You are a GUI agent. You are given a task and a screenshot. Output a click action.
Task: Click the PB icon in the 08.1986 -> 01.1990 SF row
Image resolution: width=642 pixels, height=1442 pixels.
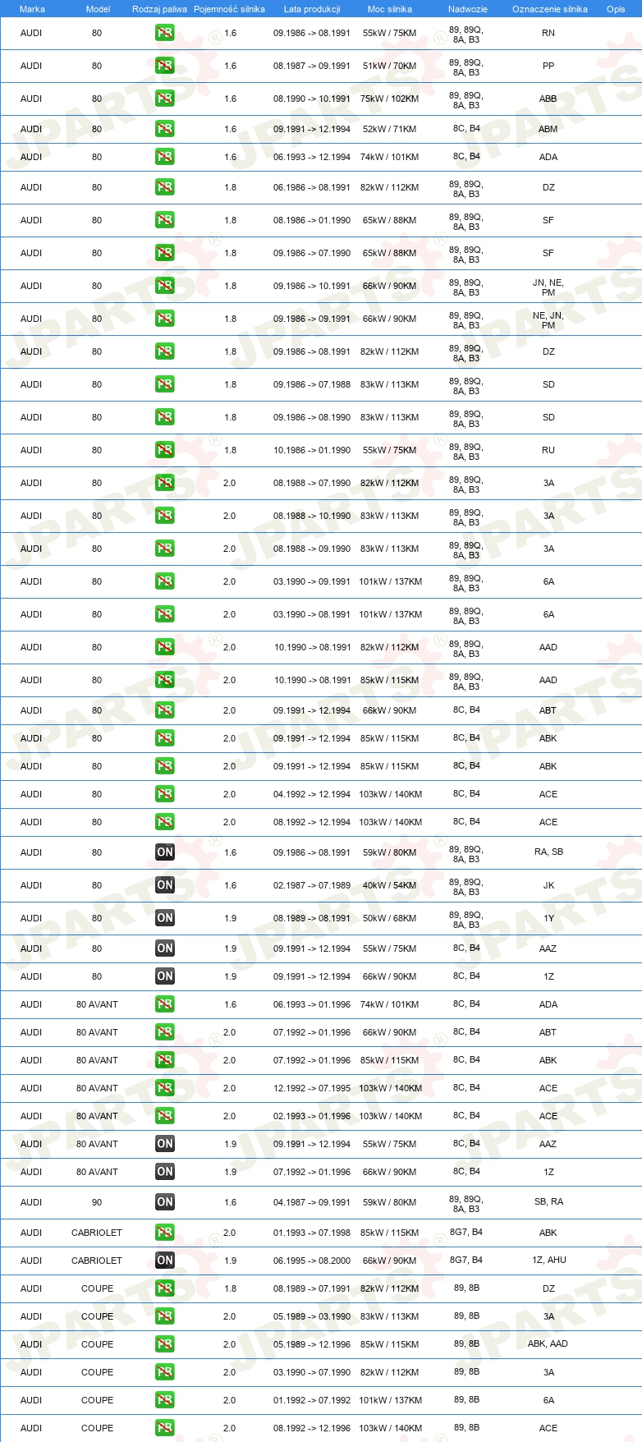pos(165,220)
